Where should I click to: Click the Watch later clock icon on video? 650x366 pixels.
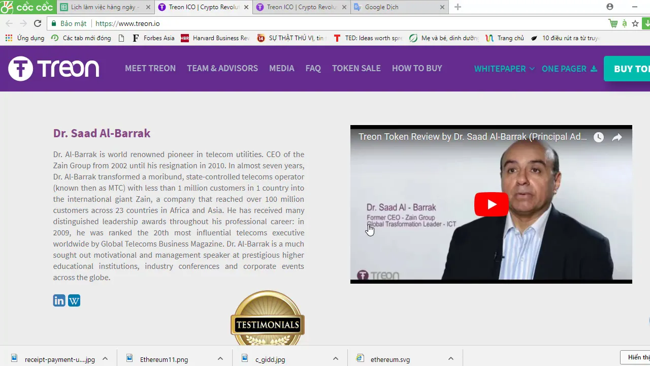click(x=599, y=137)
